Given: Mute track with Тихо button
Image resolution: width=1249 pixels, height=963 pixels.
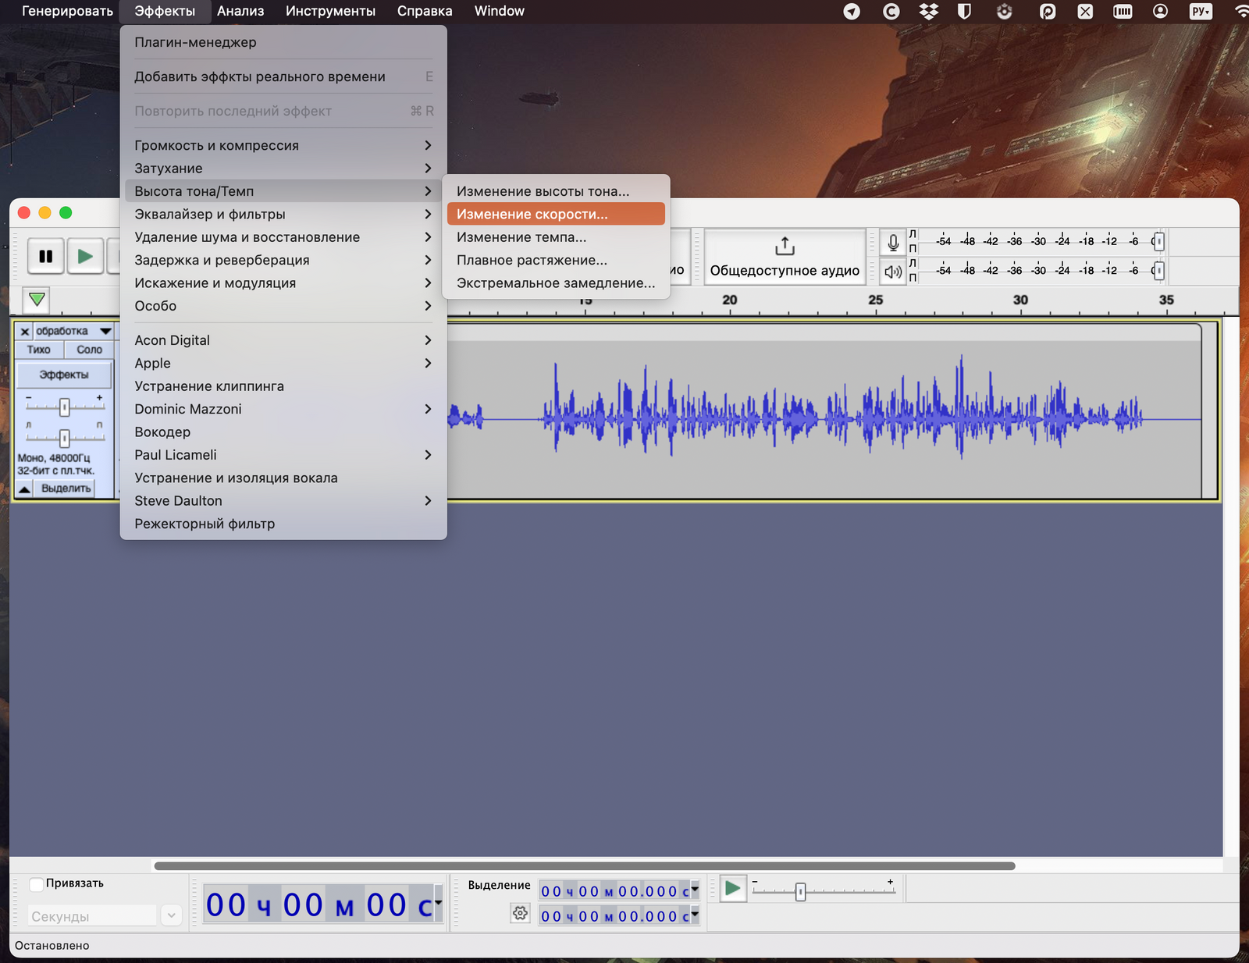Looking at the screenshot, I should point(39,350).
